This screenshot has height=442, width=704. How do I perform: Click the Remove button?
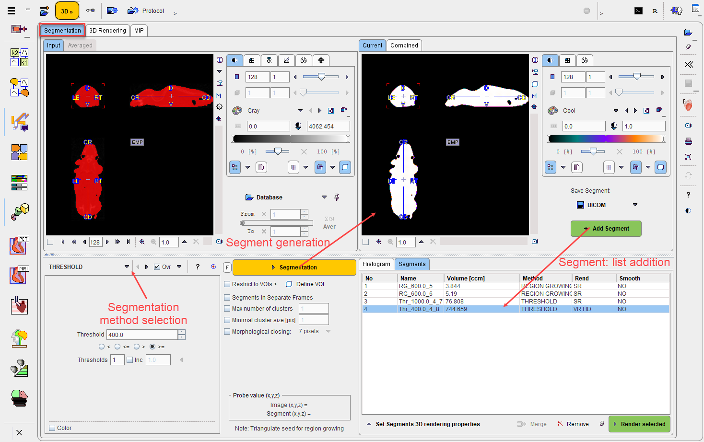(573, 424)
